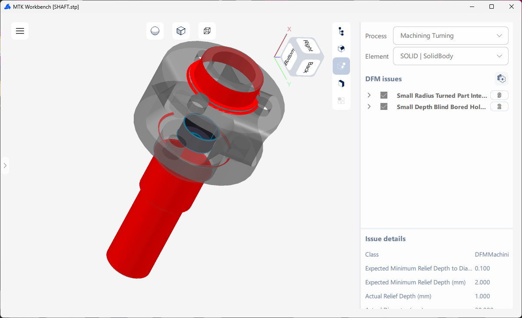Click the count badge 9 for Small Radius

pyautogui.click(x=499, y=95)
